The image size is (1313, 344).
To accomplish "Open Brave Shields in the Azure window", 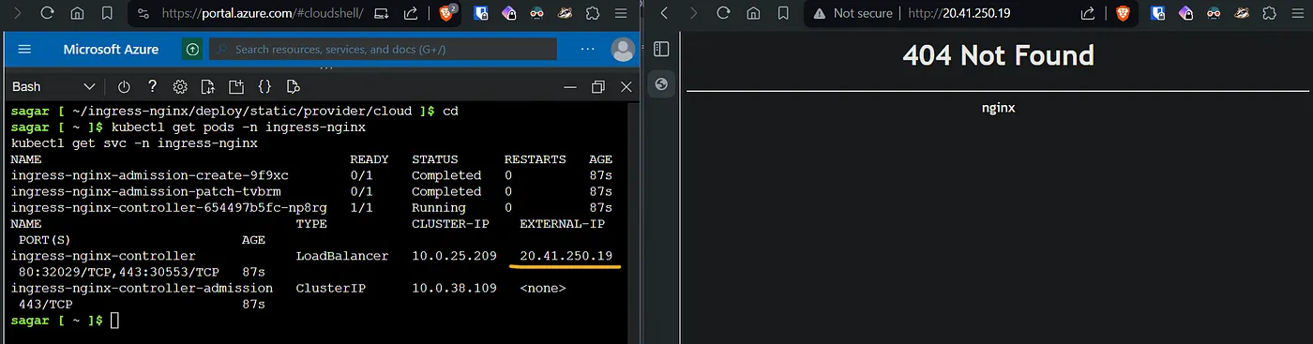I will point(447,14).
